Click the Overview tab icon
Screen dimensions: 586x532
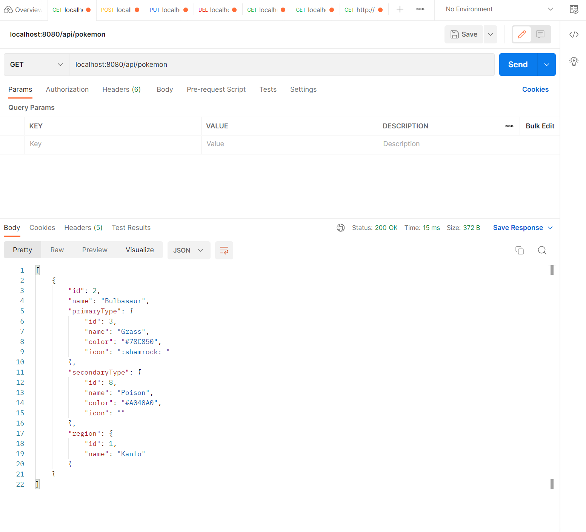(8, 10)
